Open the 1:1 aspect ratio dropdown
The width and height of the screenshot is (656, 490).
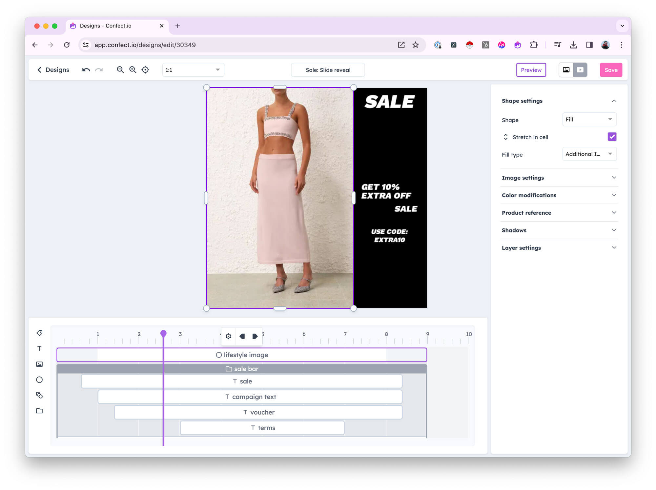pos(193,70)
